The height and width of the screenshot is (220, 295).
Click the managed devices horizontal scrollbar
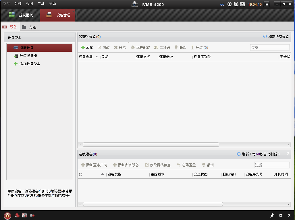(x=151, y=145)
